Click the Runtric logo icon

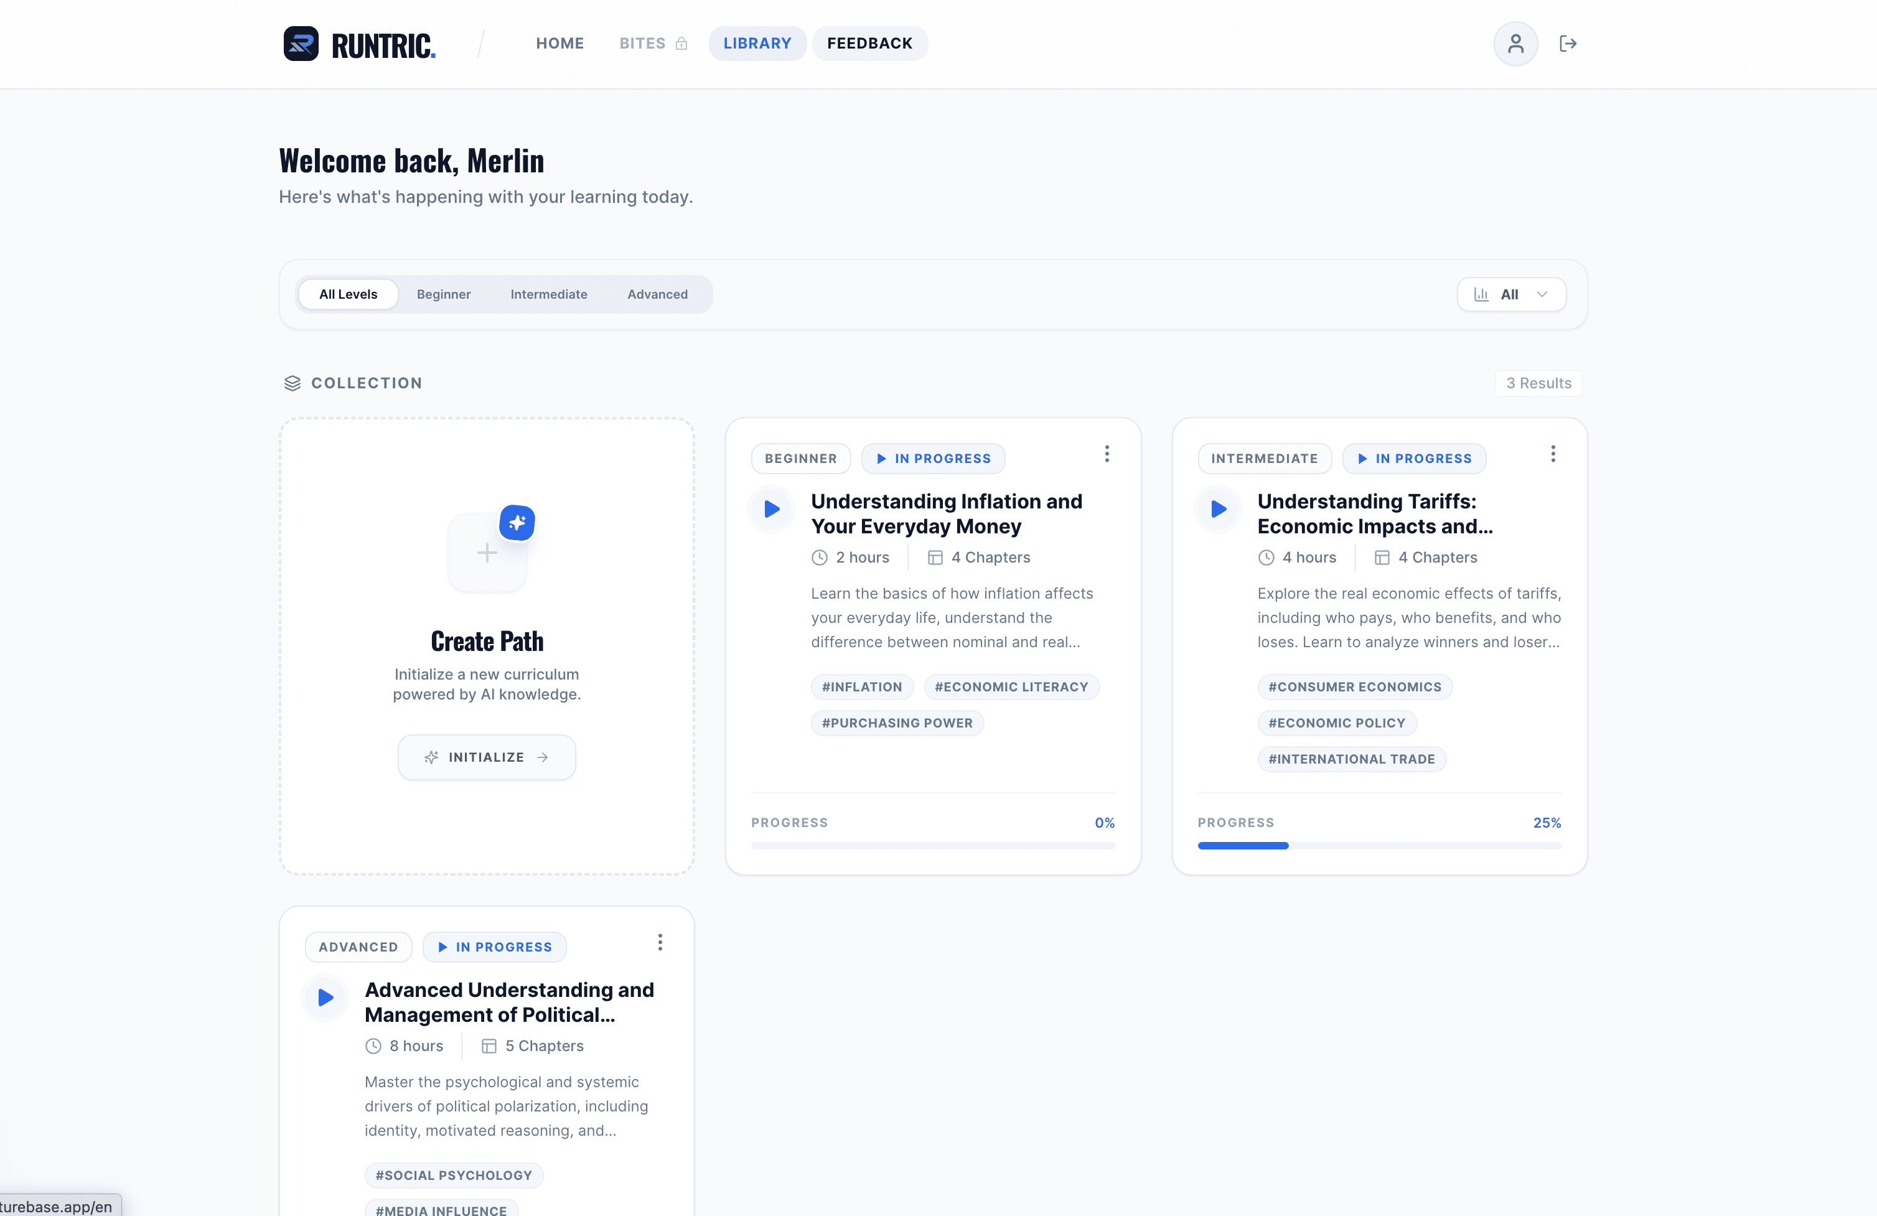[303, 44]
